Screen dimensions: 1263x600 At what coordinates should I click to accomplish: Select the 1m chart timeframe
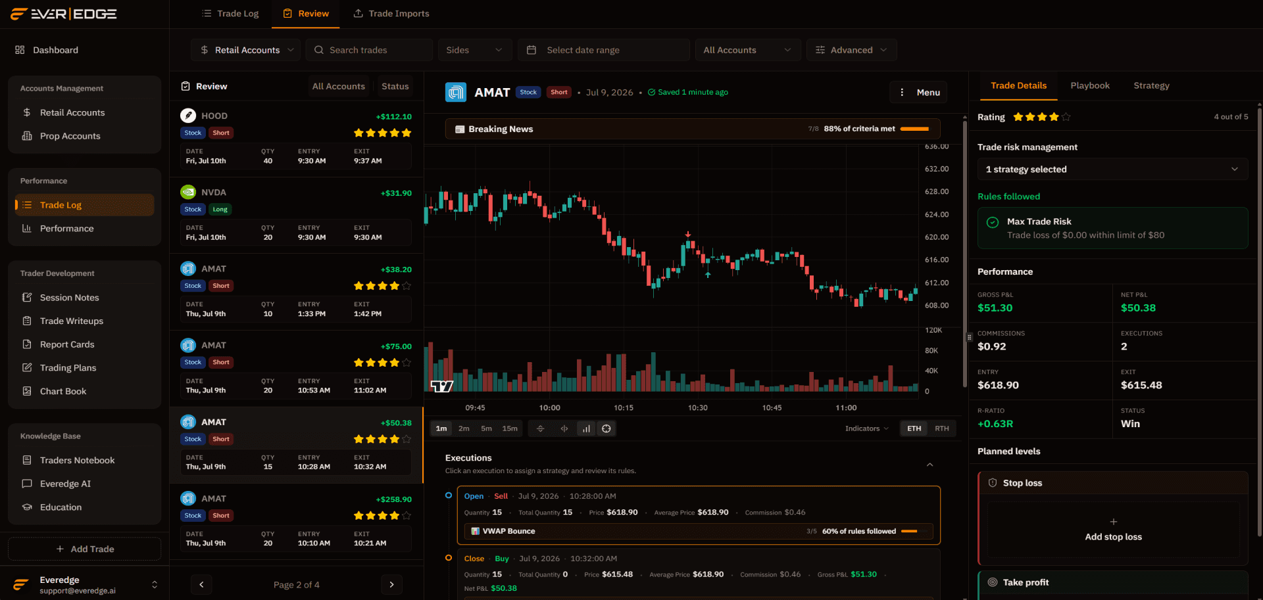click(x=441, y=428)
